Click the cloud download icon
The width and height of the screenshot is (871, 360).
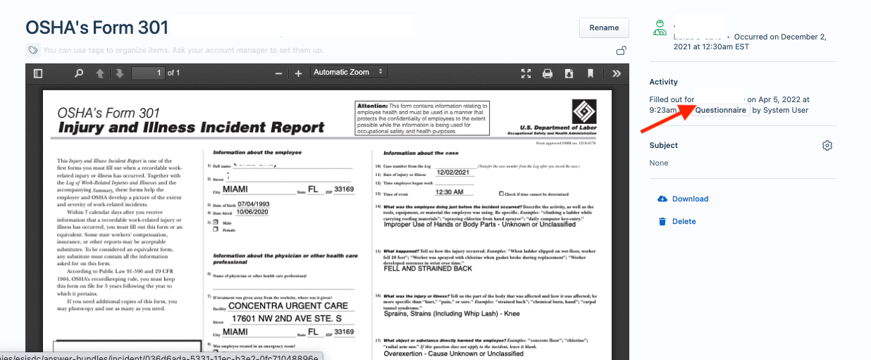[x=662, y=199]
